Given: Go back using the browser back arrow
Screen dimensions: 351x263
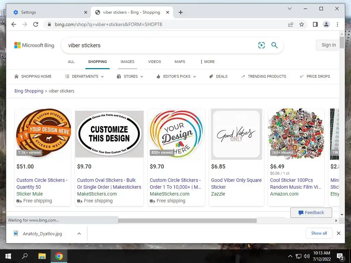Looking at the screenshot, I should click(14, 24).
